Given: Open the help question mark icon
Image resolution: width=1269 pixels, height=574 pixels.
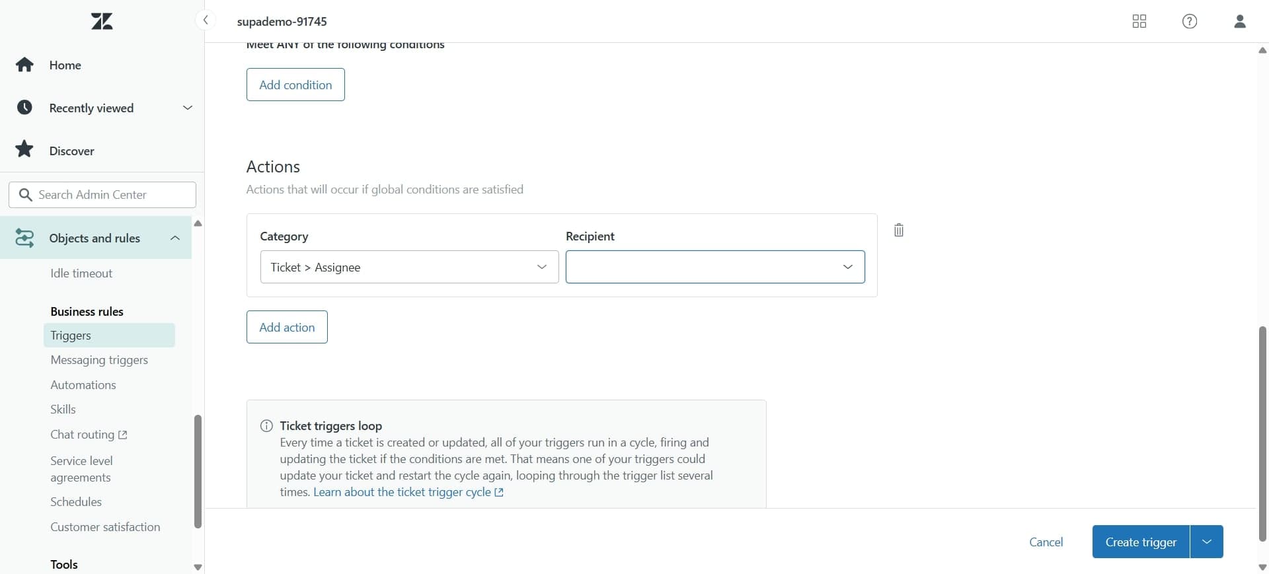Looking at the screenshot, I should [1190, 21].
